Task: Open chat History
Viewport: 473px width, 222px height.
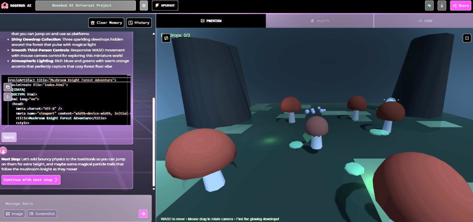Action: coord(139,23)
